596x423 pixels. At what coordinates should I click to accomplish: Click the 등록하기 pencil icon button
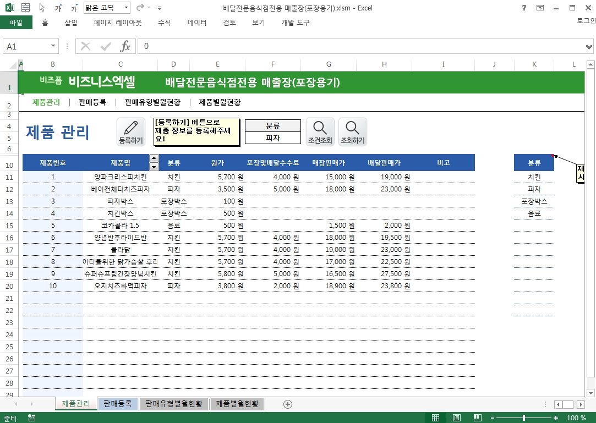[131, 131]
